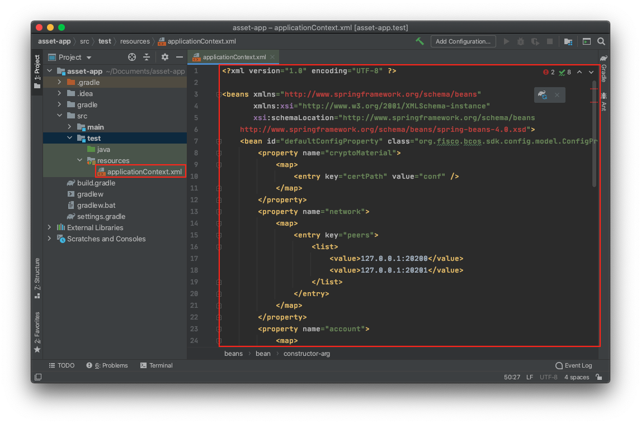Expand Scratches and Consoles node

click(x=50, y=239)
